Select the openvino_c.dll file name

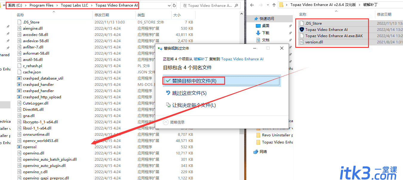[x=35, y=172]
